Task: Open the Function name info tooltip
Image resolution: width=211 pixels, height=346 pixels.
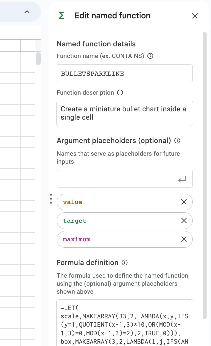Action: tap(150, 56)
